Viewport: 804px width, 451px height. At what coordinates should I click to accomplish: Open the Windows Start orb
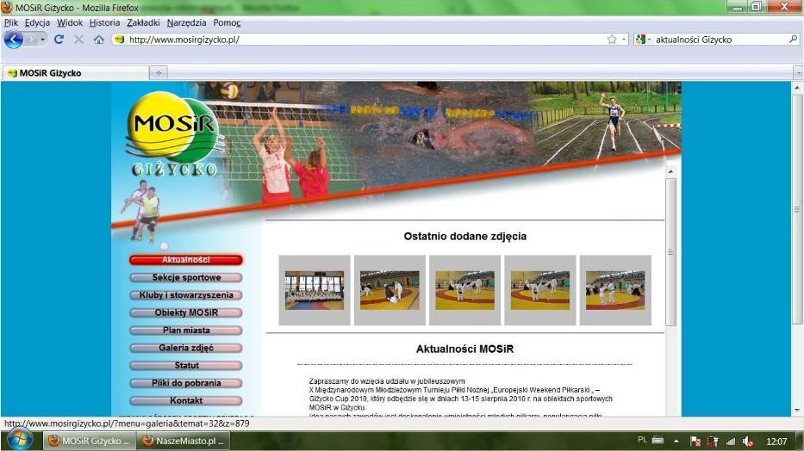(x=21, y=440)
